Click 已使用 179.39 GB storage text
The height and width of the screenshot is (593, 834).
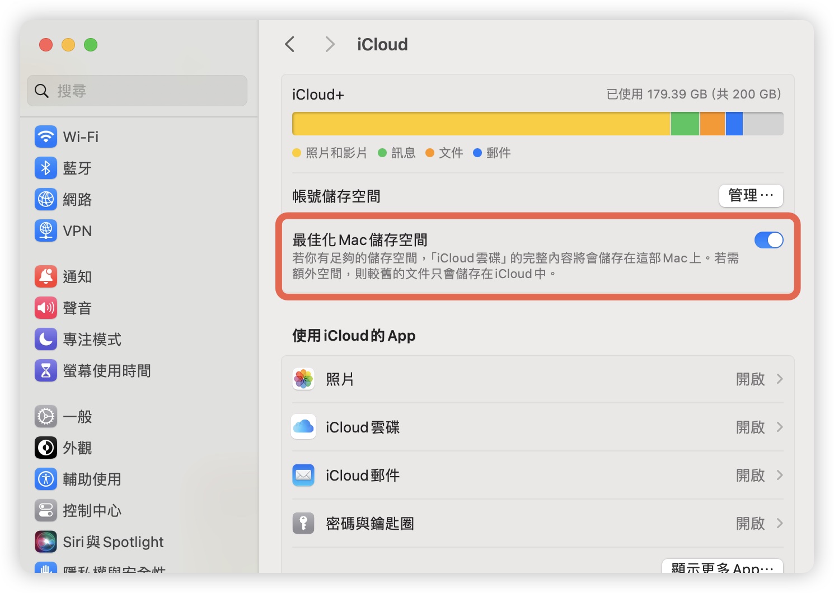(694, 94)
